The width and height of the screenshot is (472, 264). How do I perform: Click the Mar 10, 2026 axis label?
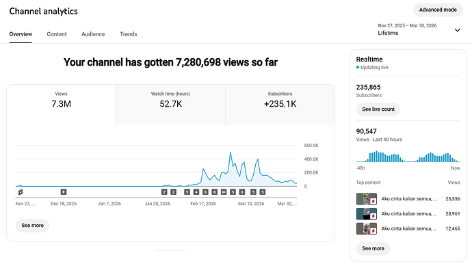pos(251,204)
